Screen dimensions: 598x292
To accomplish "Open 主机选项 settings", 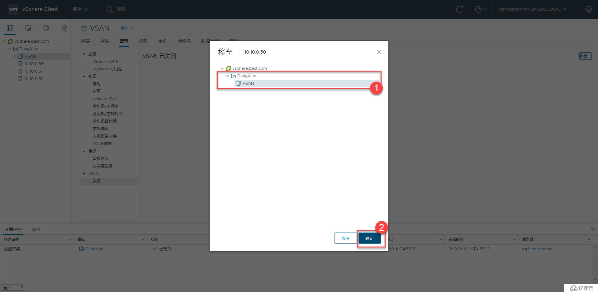I will (x=100, y=129).
